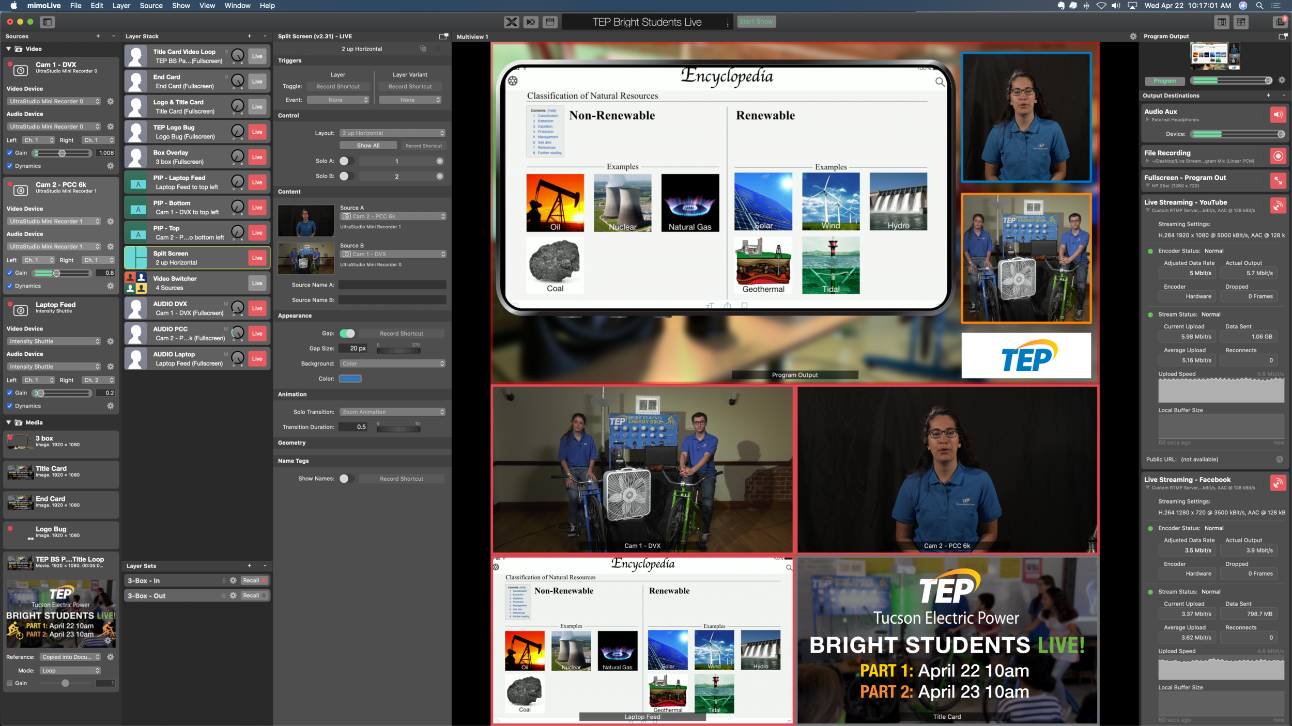This screenshot has width=1292, height=726.
Task: Open the File menu
Action: [x=76, y=6]
